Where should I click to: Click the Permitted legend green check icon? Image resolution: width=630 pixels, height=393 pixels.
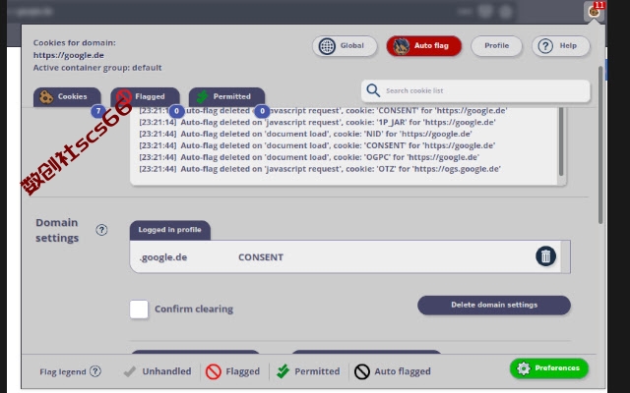click(283, 371)
